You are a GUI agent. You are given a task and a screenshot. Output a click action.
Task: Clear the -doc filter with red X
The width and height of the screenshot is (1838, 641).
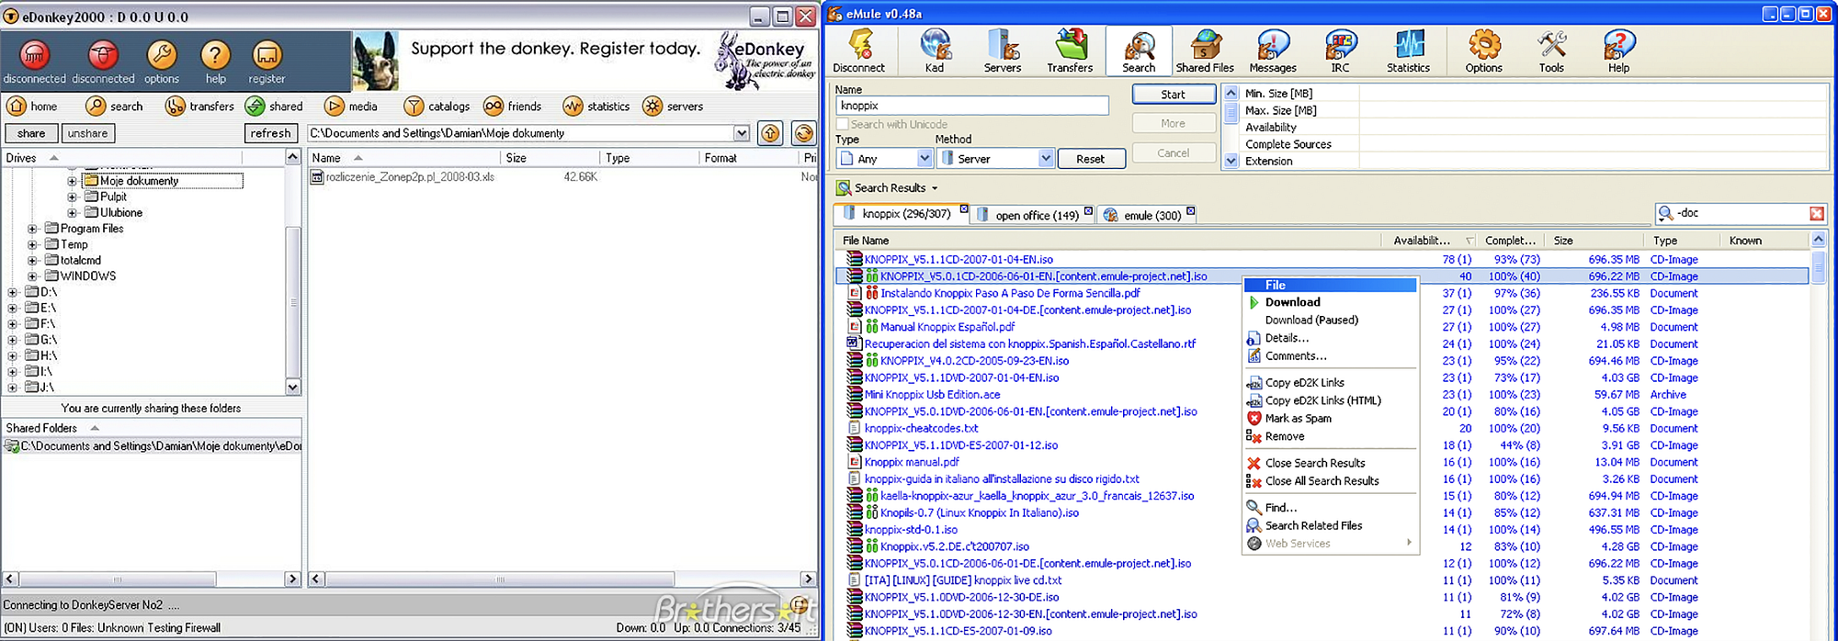(1817, 214)
